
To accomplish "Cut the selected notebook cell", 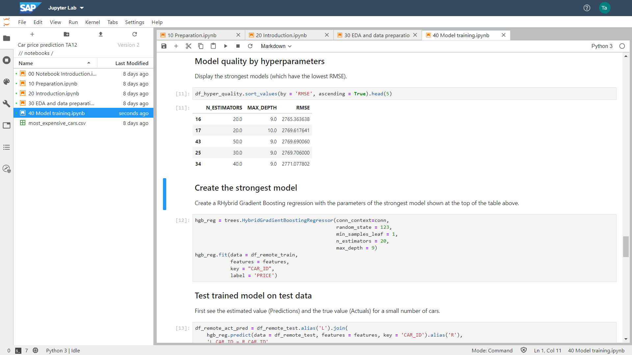I will (188, 46).
